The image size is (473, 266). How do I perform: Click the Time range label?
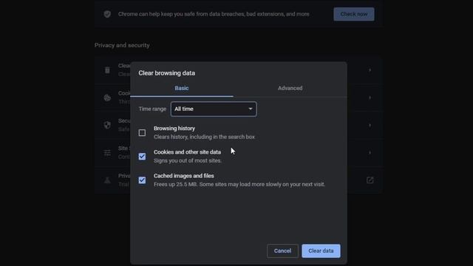point(152,109)
